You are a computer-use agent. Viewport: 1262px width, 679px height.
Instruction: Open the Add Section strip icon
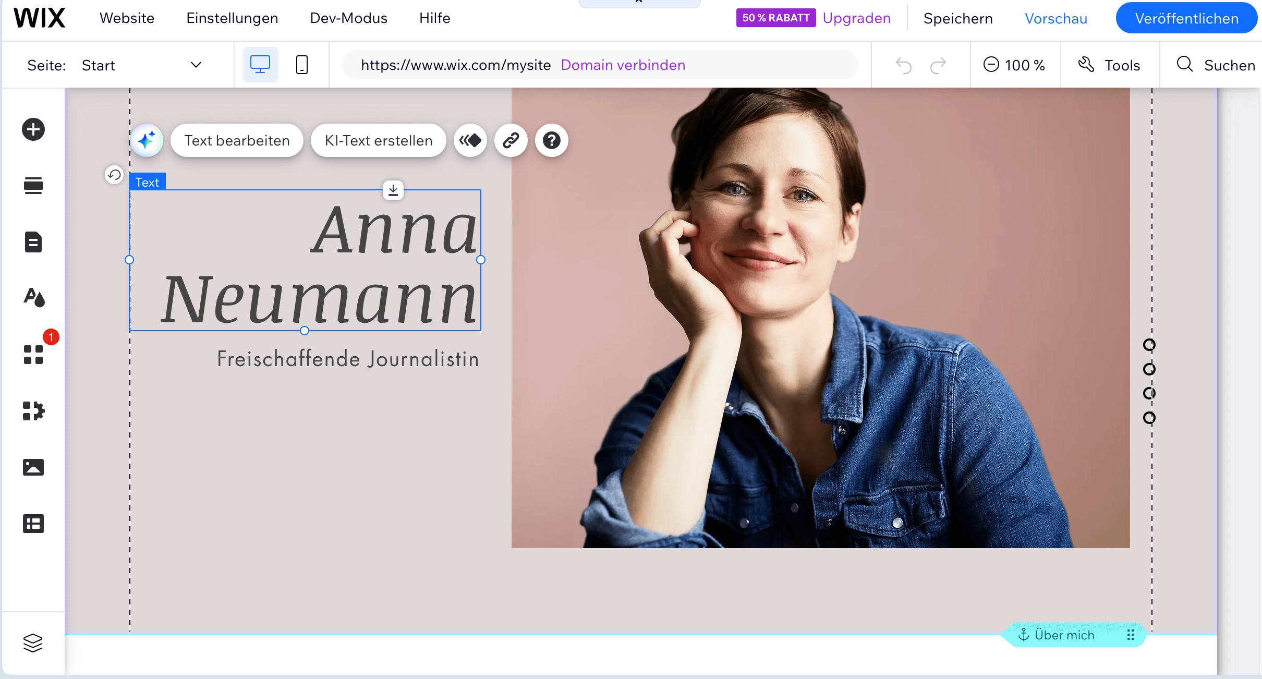coord(33,186)
